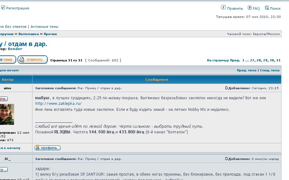Click the Поиск magnifier icon

267,8
